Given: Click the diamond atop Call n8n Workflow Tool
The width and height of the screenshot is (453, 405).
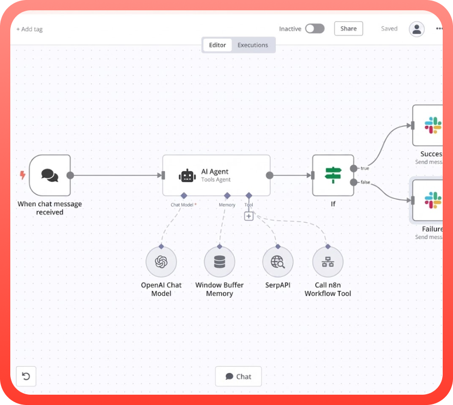Looking at the screenshot, I should (328, 247).
